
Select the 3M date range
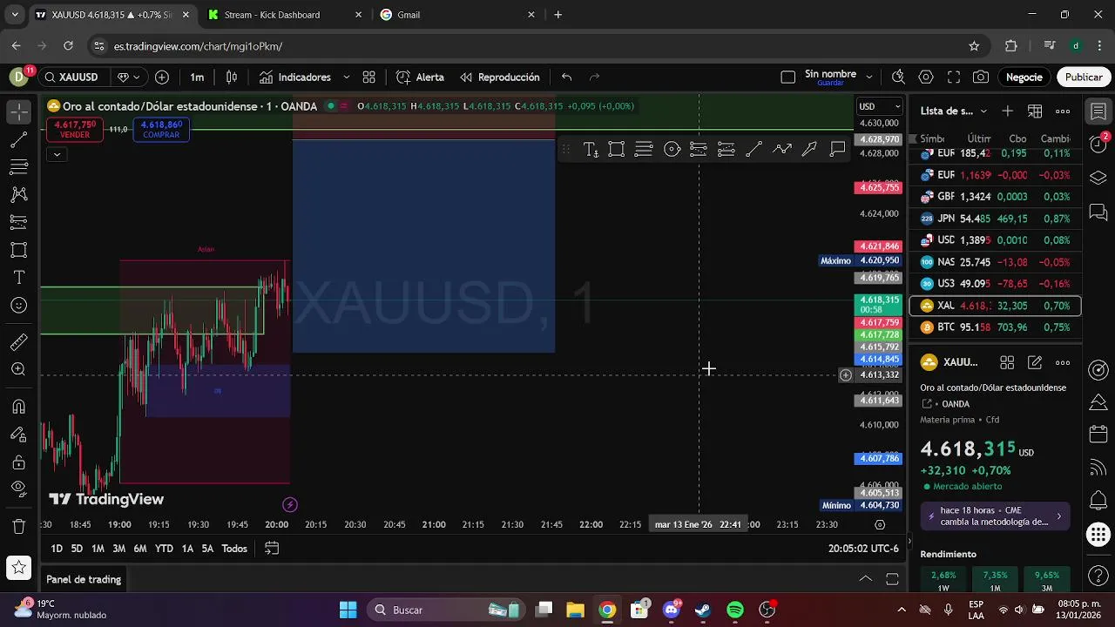[118, 549]
